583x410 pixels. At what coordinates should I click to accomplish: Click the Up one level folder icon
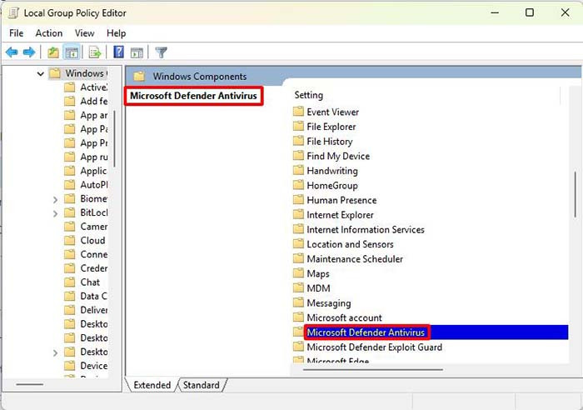coord(53,52)
